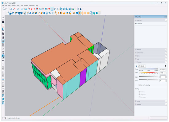The height and width of the screenshot is (122, 169).
Task: Pick the Line pencil tool
Action: (14, 9)
